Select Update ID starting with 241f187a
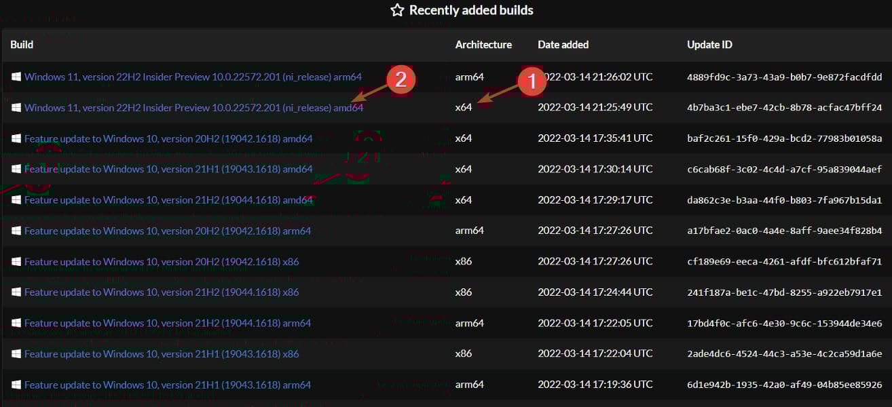892x407 pixels. click(785, 292)
